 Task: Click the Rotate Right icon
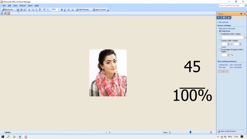[72, 10]
